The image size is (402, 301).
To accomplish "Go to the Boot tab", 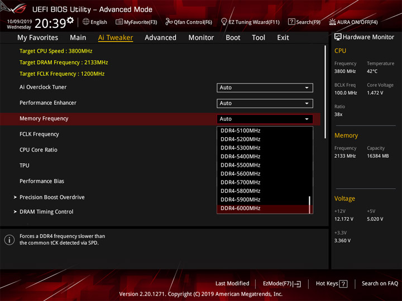I will [233, 38].
